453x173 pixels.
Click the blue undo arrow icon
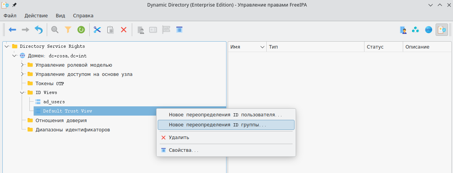39,30
